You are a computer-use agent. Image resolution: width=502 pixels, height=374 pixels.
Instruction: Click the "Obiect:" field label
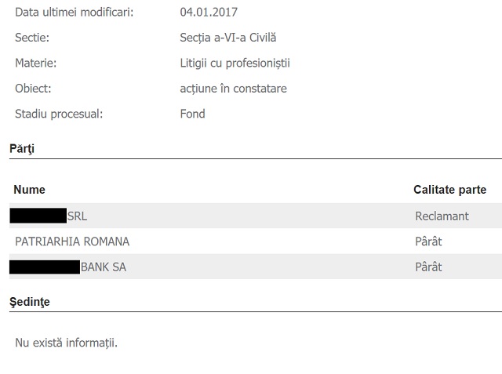33,89
